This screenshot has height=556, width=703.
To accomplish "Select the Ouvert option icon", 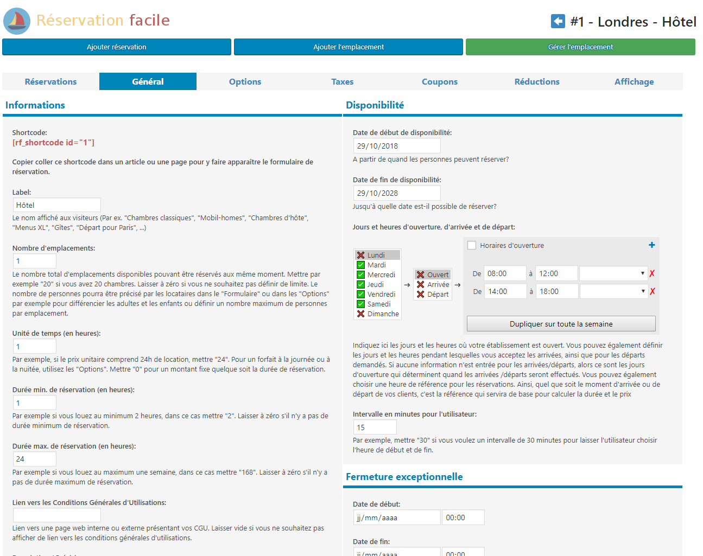I will coord(420,274).
